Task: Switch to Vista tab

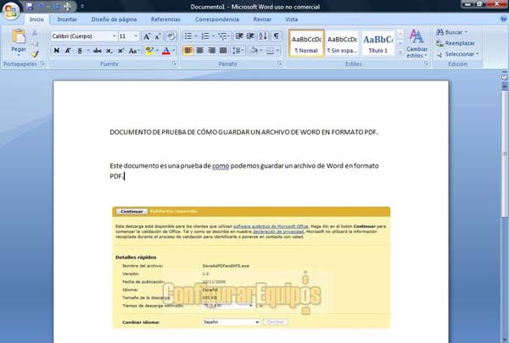Action: click(291, 19)
